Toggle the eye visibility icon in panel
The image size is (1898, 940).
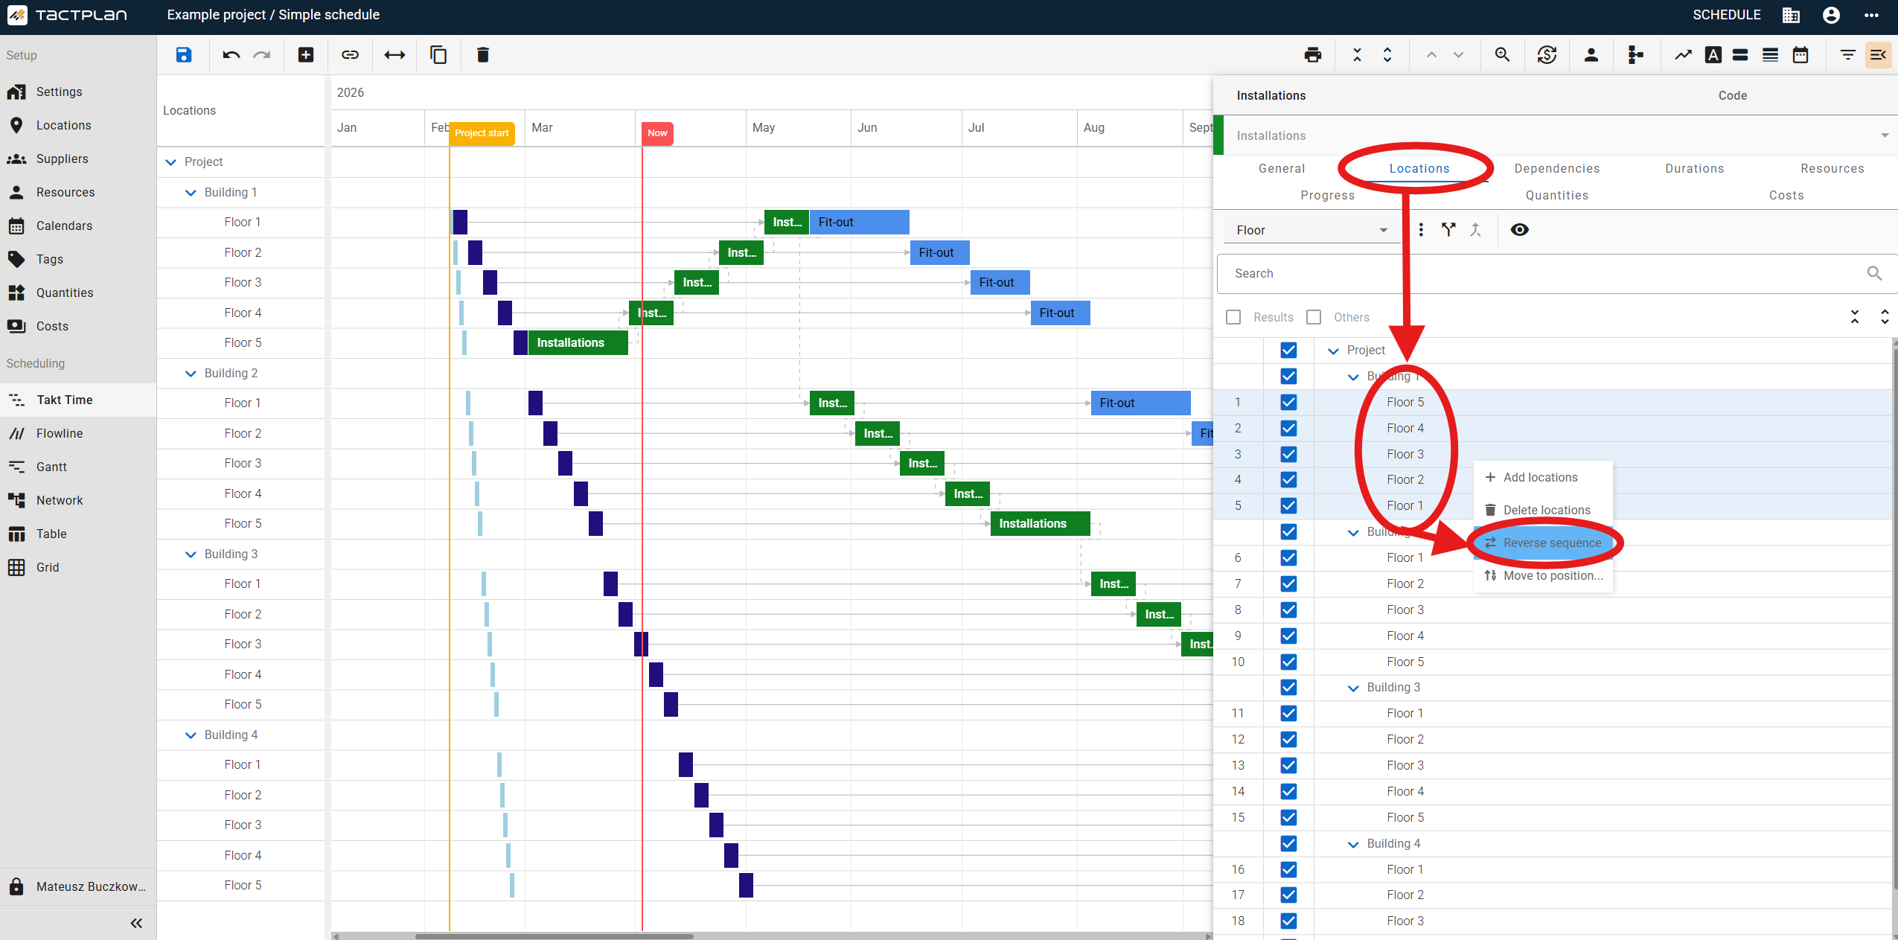click(1519, 229)
